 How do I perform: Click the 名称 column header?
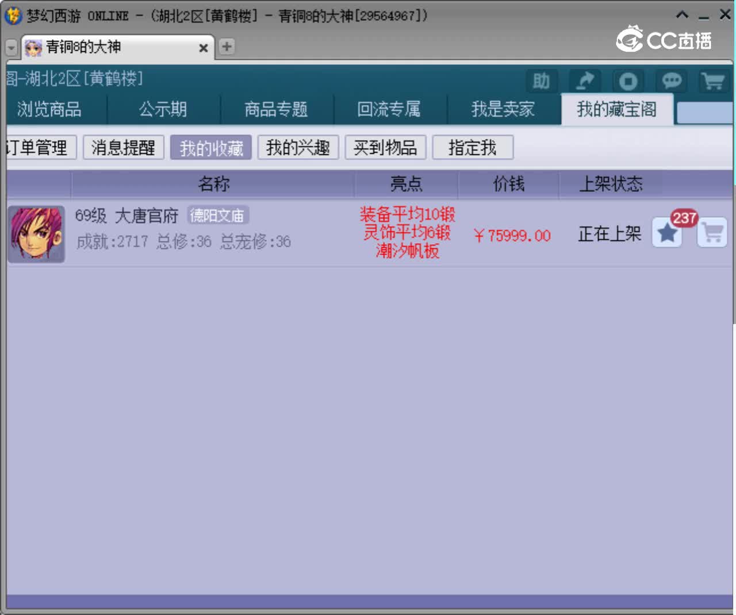213,184
